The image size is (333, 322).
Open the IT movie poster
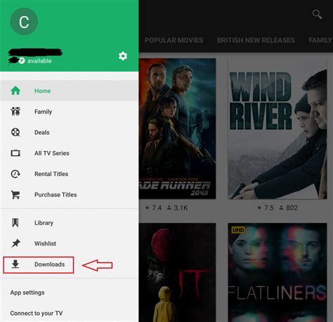click(x=177, y=272)
